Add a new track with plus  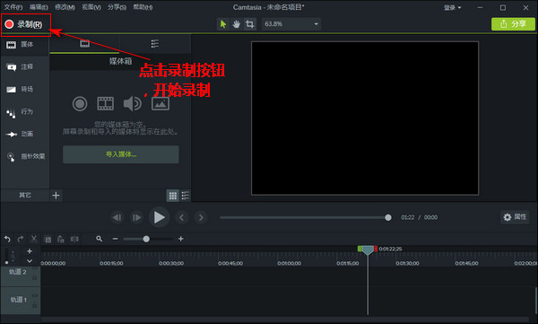pyautogui.click(x=30, y=251)
